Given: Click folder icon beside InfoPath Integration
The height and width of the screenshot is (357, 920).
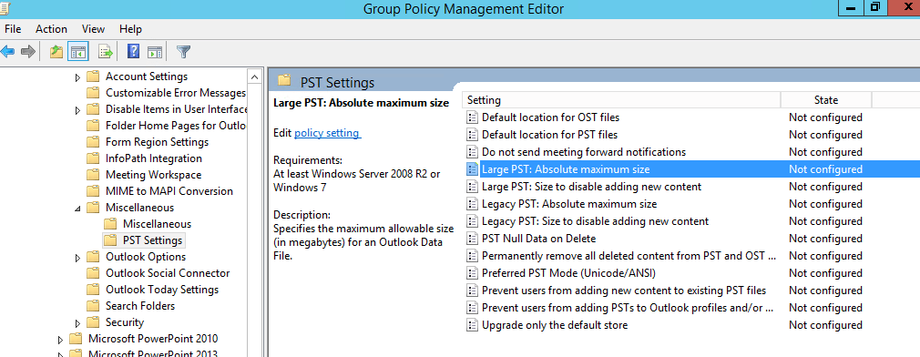Looking at the screenshot, I should (93, 158).
